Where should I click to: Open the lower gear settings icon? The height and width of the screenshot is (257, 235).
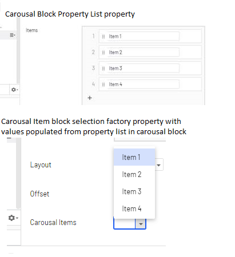pos(13,218)
